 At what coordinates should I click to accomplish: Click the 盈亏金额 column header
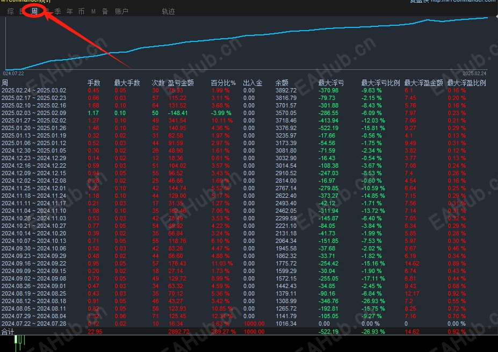[x=181, y=83]
